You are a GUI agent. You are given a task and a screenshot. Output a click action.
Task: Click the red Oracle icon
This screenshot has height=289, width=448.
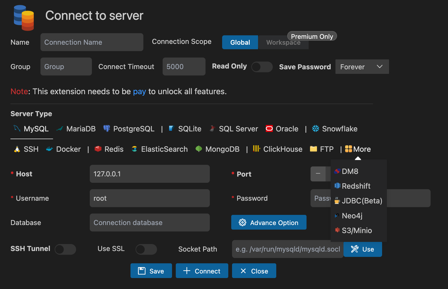click(x=269, y=129)
